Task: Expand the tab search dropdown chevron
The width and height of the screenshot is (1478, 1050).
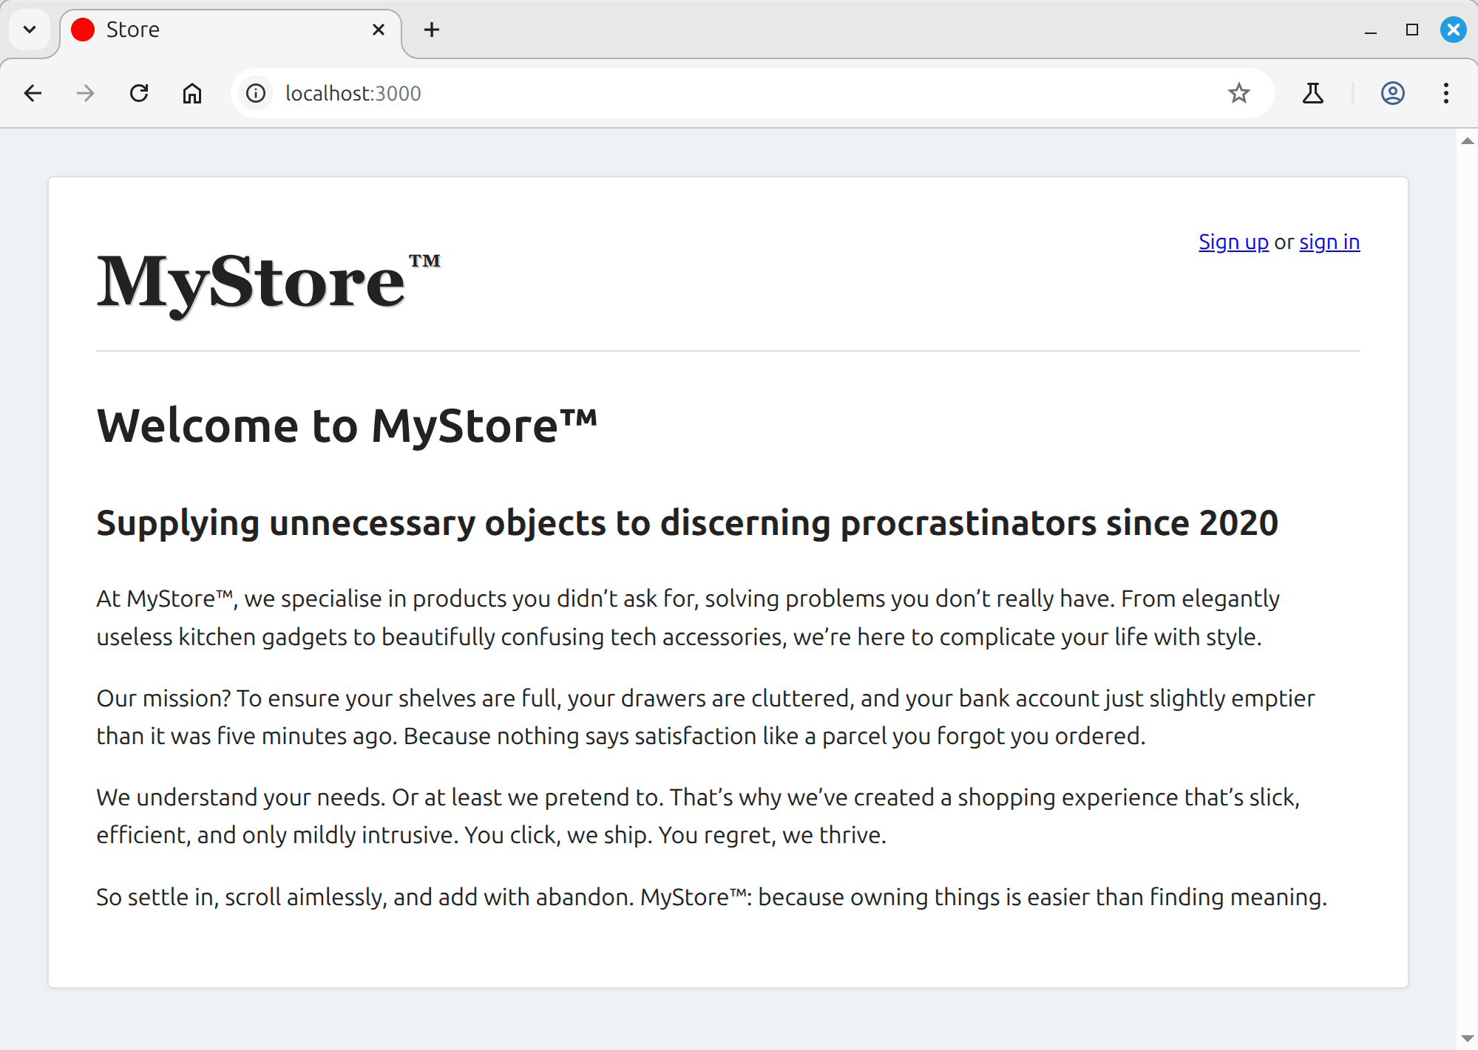Action: point(30,30)
